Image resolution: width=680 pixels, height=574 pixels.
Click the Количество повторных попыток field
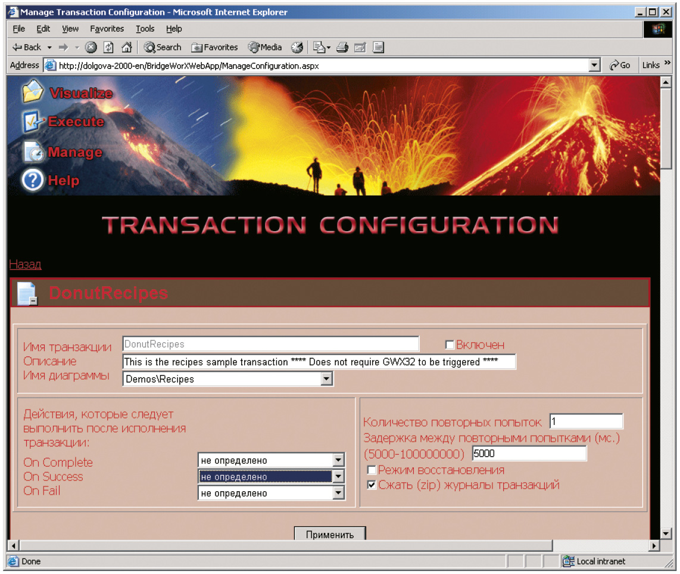pos(586,421)
